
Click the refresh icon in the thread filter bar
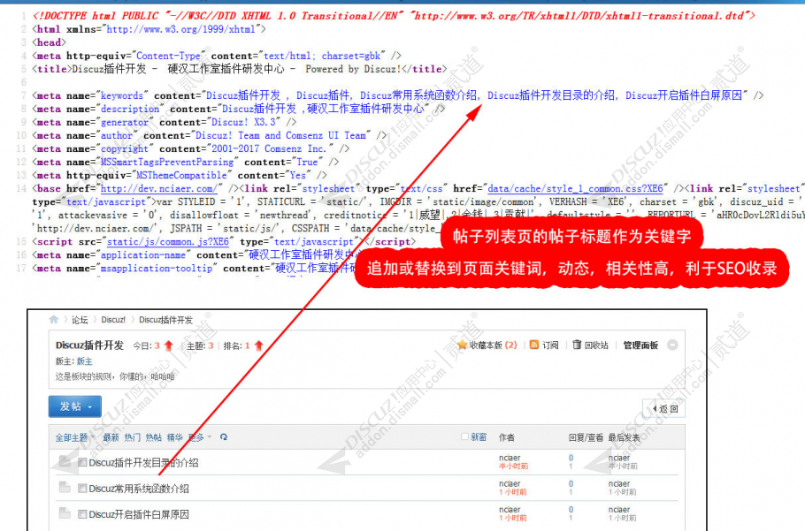click(223, 437)
